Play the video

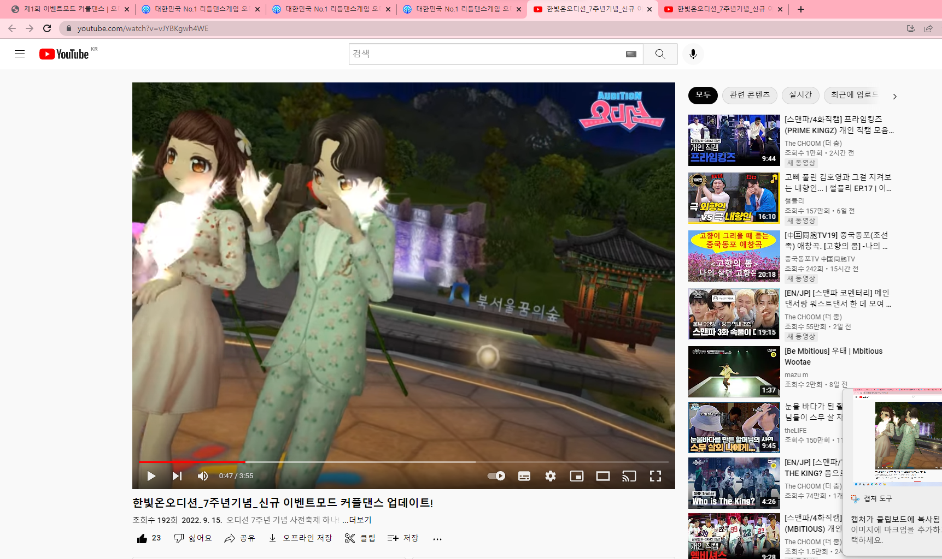(151, 476)
